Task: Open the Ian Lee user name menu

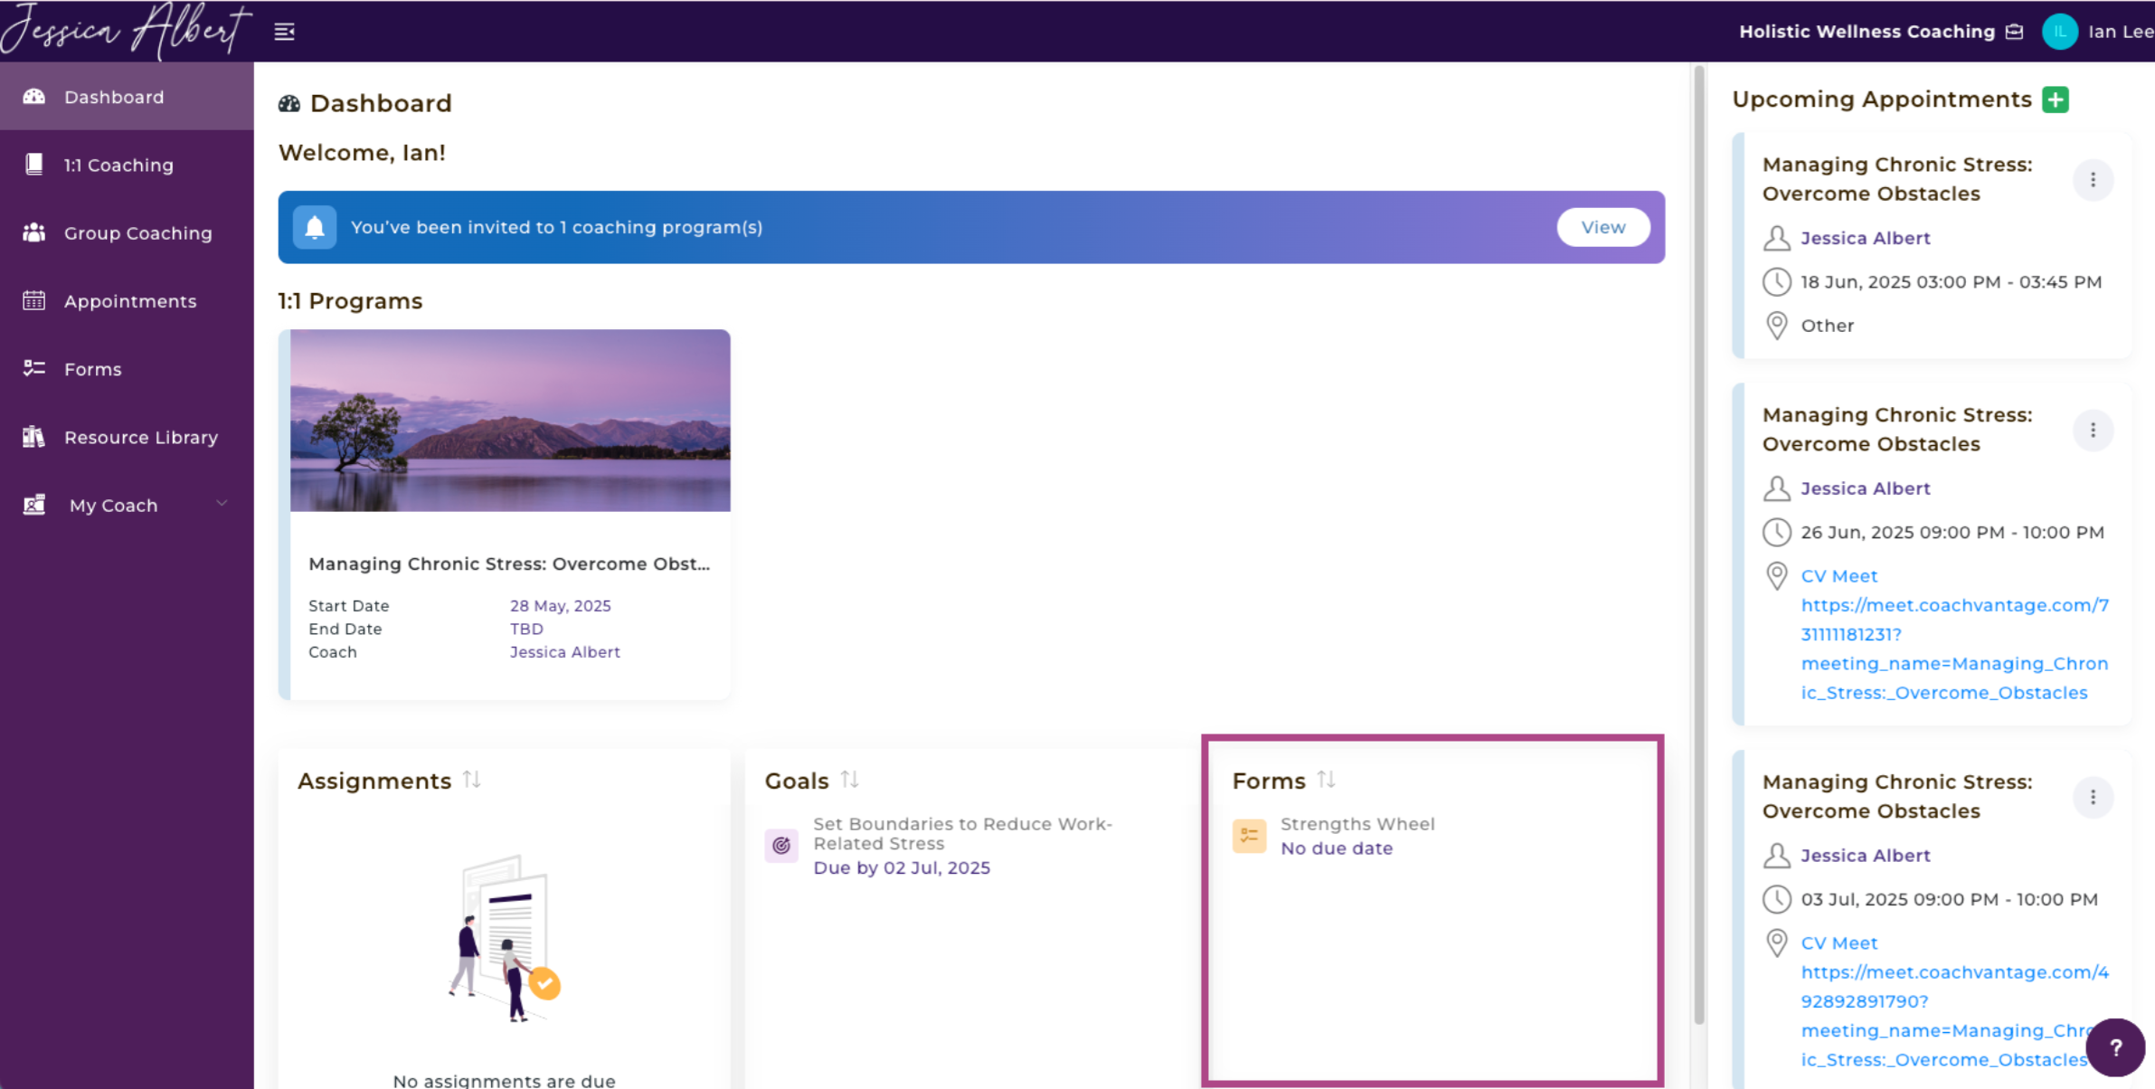Action: point(2121,32)
